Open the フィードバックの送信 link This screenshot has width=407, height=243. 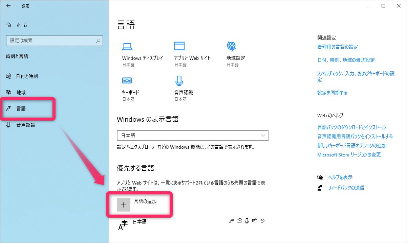[x=346, y=188]
